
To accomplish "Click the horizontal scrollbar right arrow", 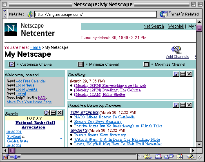I will point(193,151).
